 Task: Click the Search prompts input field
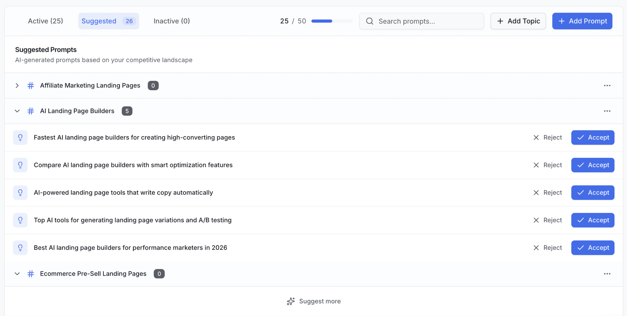pyautogui.click(x=422, y=21)
